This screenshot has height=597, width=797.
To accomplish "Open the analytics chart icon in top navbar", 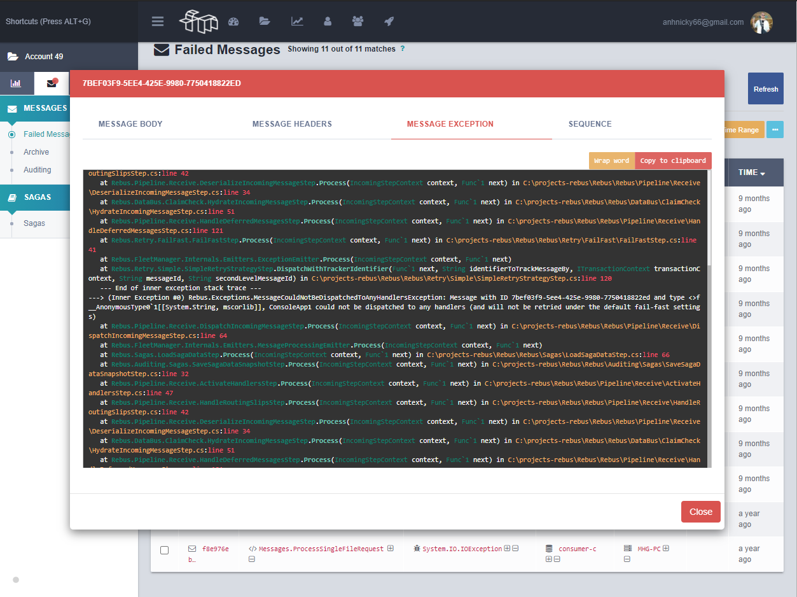I will [x=296, y=21].
